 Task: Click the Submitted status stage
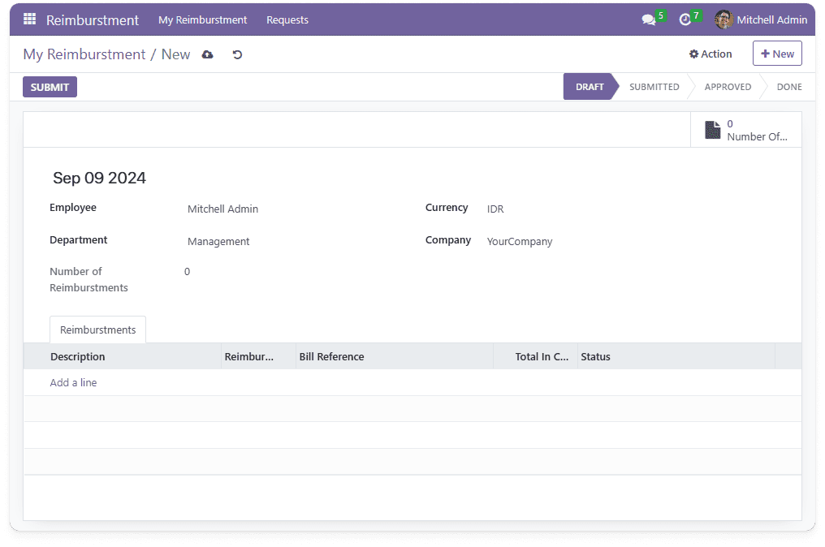click(654, 87)
